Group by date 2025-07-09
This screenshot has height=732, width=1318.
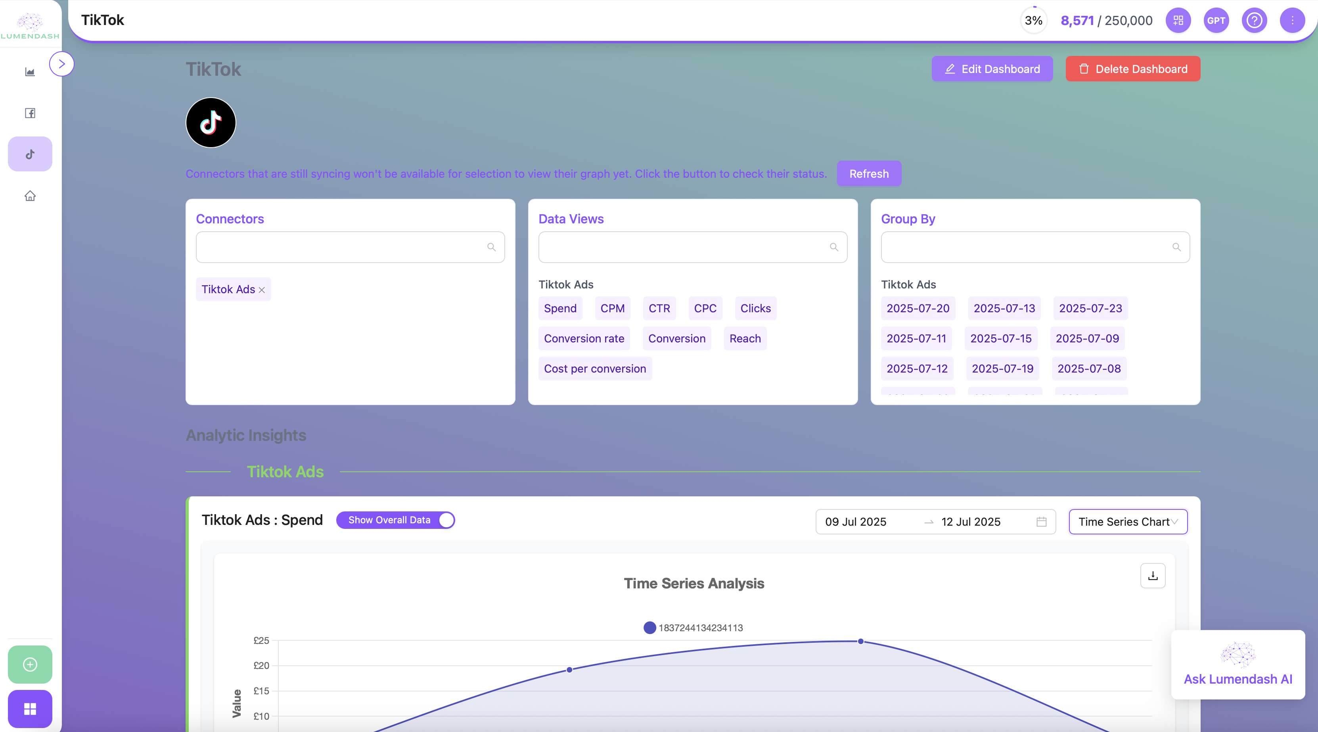1087,338
